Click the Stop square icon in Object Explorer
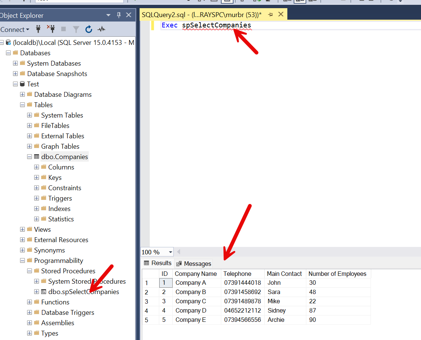The image size is (421, 340). point(63,29)
